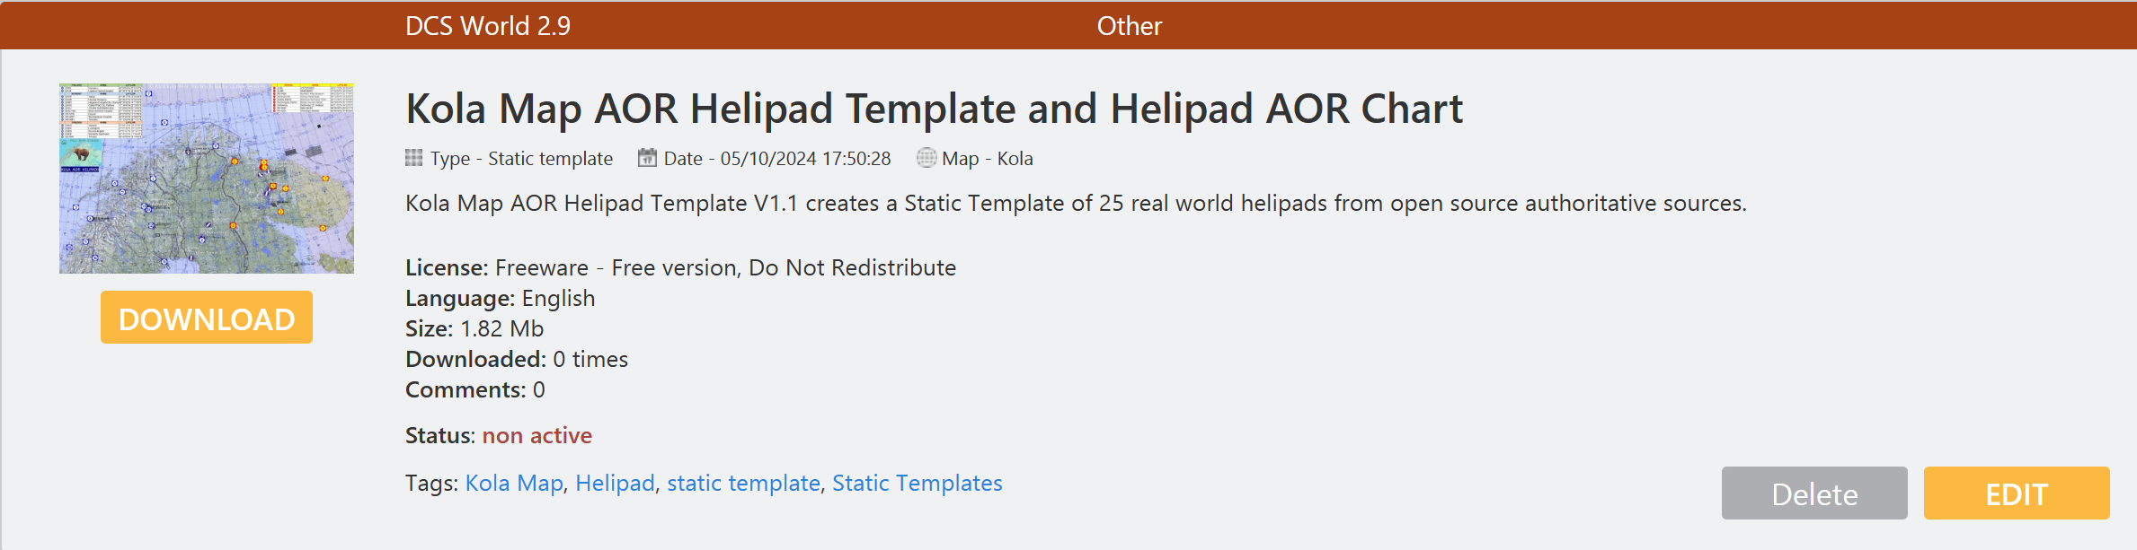The height and width of the screenshot is (550, 2137).
Task: Click the Date - 05/10/2024 17:50:28 text
Action: [x=777, y=159]
